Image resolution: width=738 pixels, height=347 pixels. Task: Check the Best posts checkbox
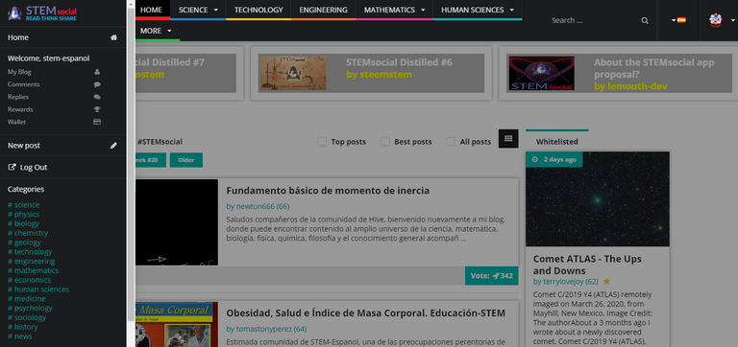pos(385,141)
